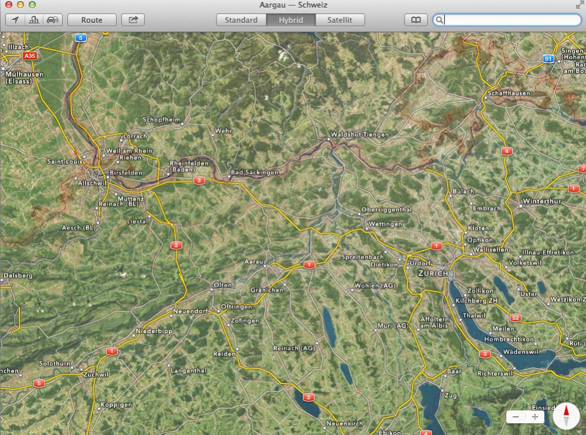
Task: Click the Aarau label
Action: click(x=254, y=261)
